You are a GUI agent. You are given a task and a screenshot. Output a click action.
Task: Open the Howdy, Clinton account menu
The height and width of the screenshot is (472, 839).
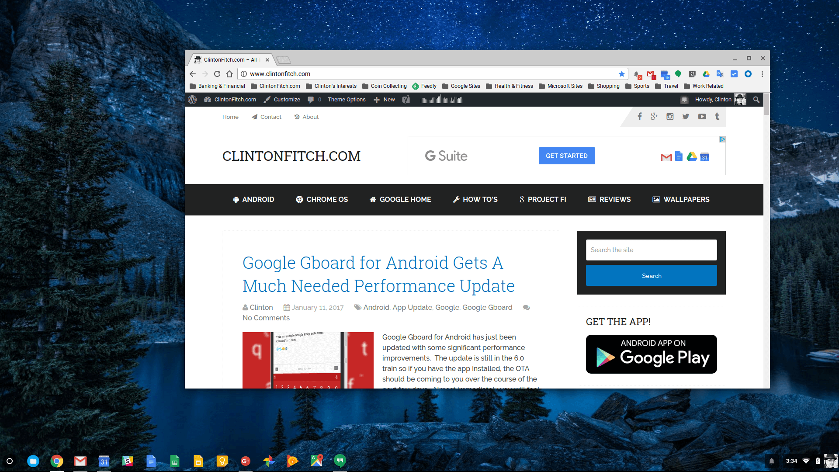coord(720,100)
